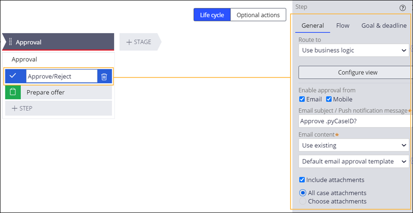Disable the Include attachments checkbox

tap(302, 180)
